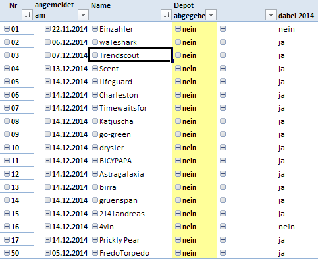Collapse row 01 group button

[7, 29]
